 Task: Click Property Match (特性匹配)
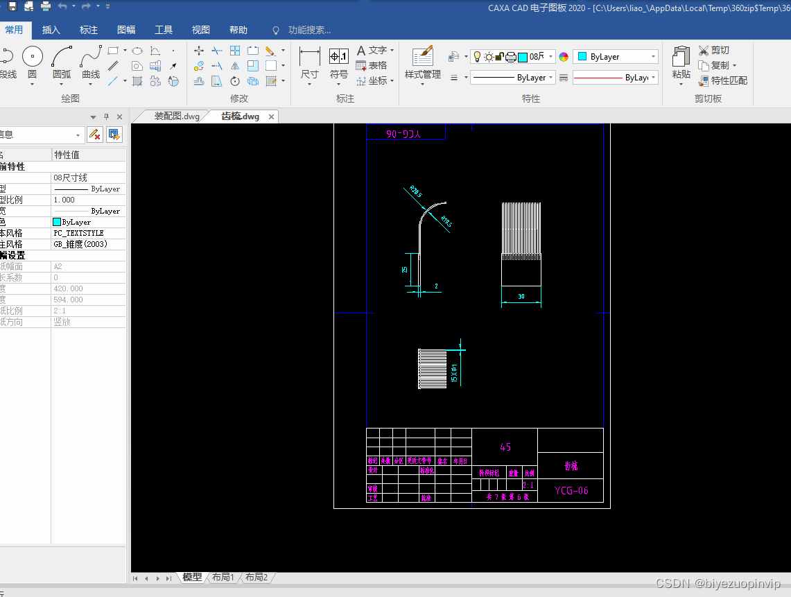(723, 80)
